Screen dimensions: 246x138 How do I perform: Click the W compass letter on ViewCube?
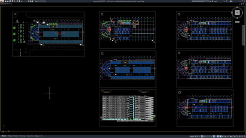(232, 13)
